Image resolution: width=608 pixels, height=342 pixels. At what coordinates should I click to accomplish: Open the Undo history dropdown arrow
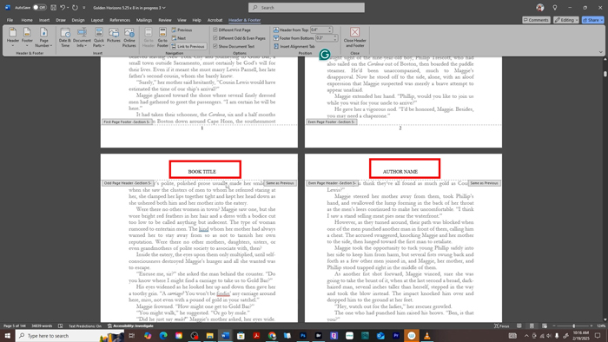click(x=68, y=7)
